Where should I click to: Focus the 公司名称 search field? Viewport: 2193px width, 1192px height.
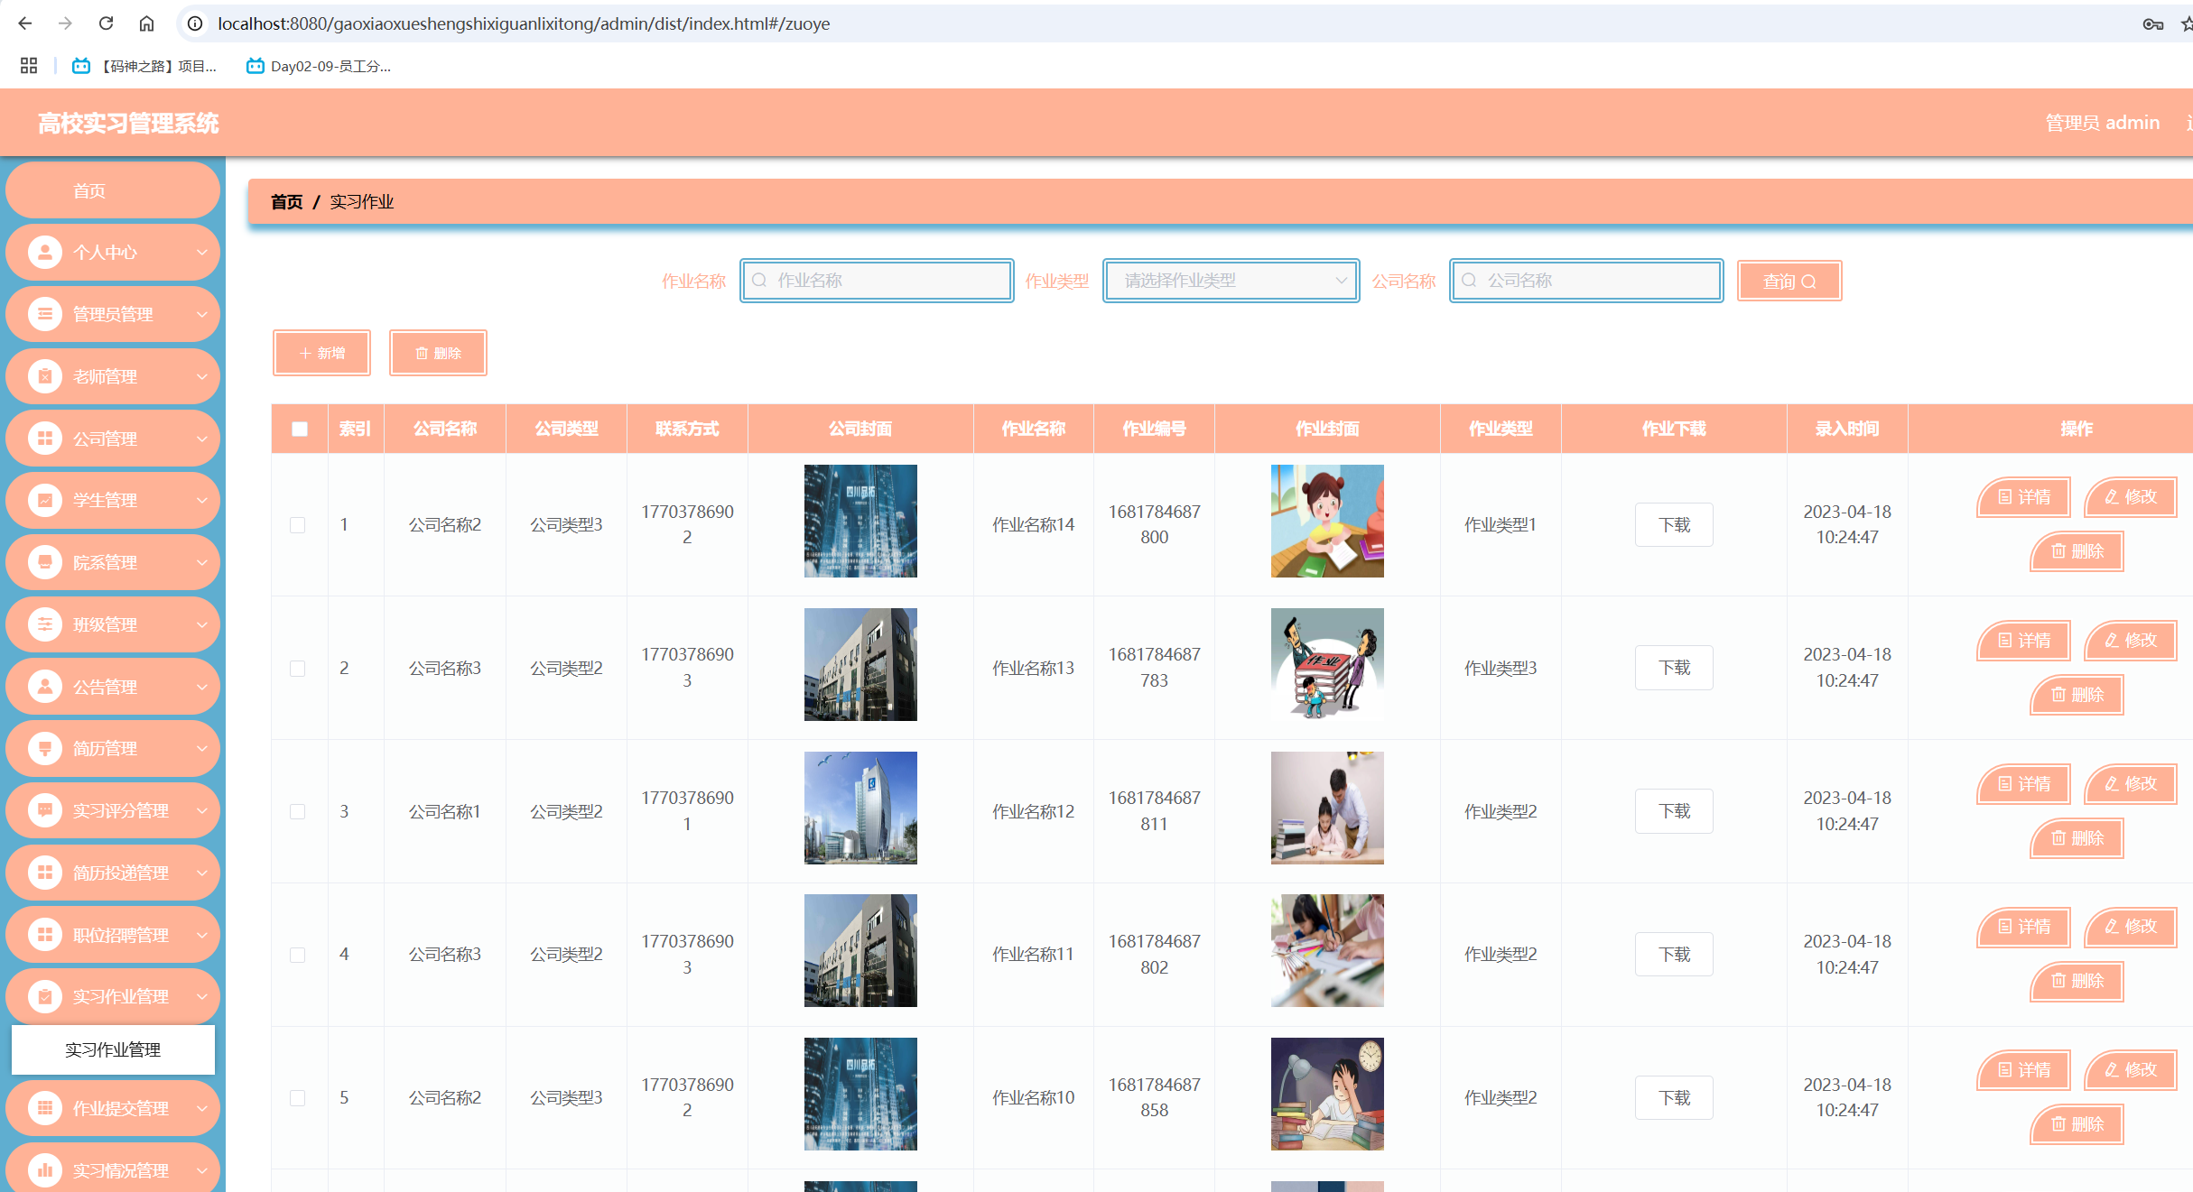coord(1586,281)
